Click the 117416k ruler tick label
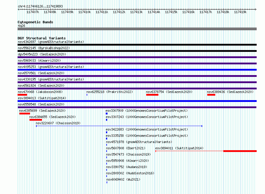The width and height of the screenshot is (265, 194). [188, 12]
